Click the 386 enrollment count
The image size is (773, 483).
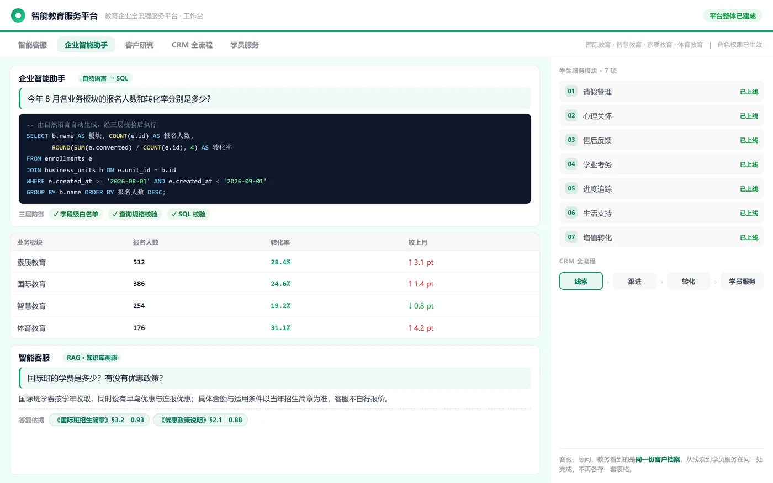(139, 284)
